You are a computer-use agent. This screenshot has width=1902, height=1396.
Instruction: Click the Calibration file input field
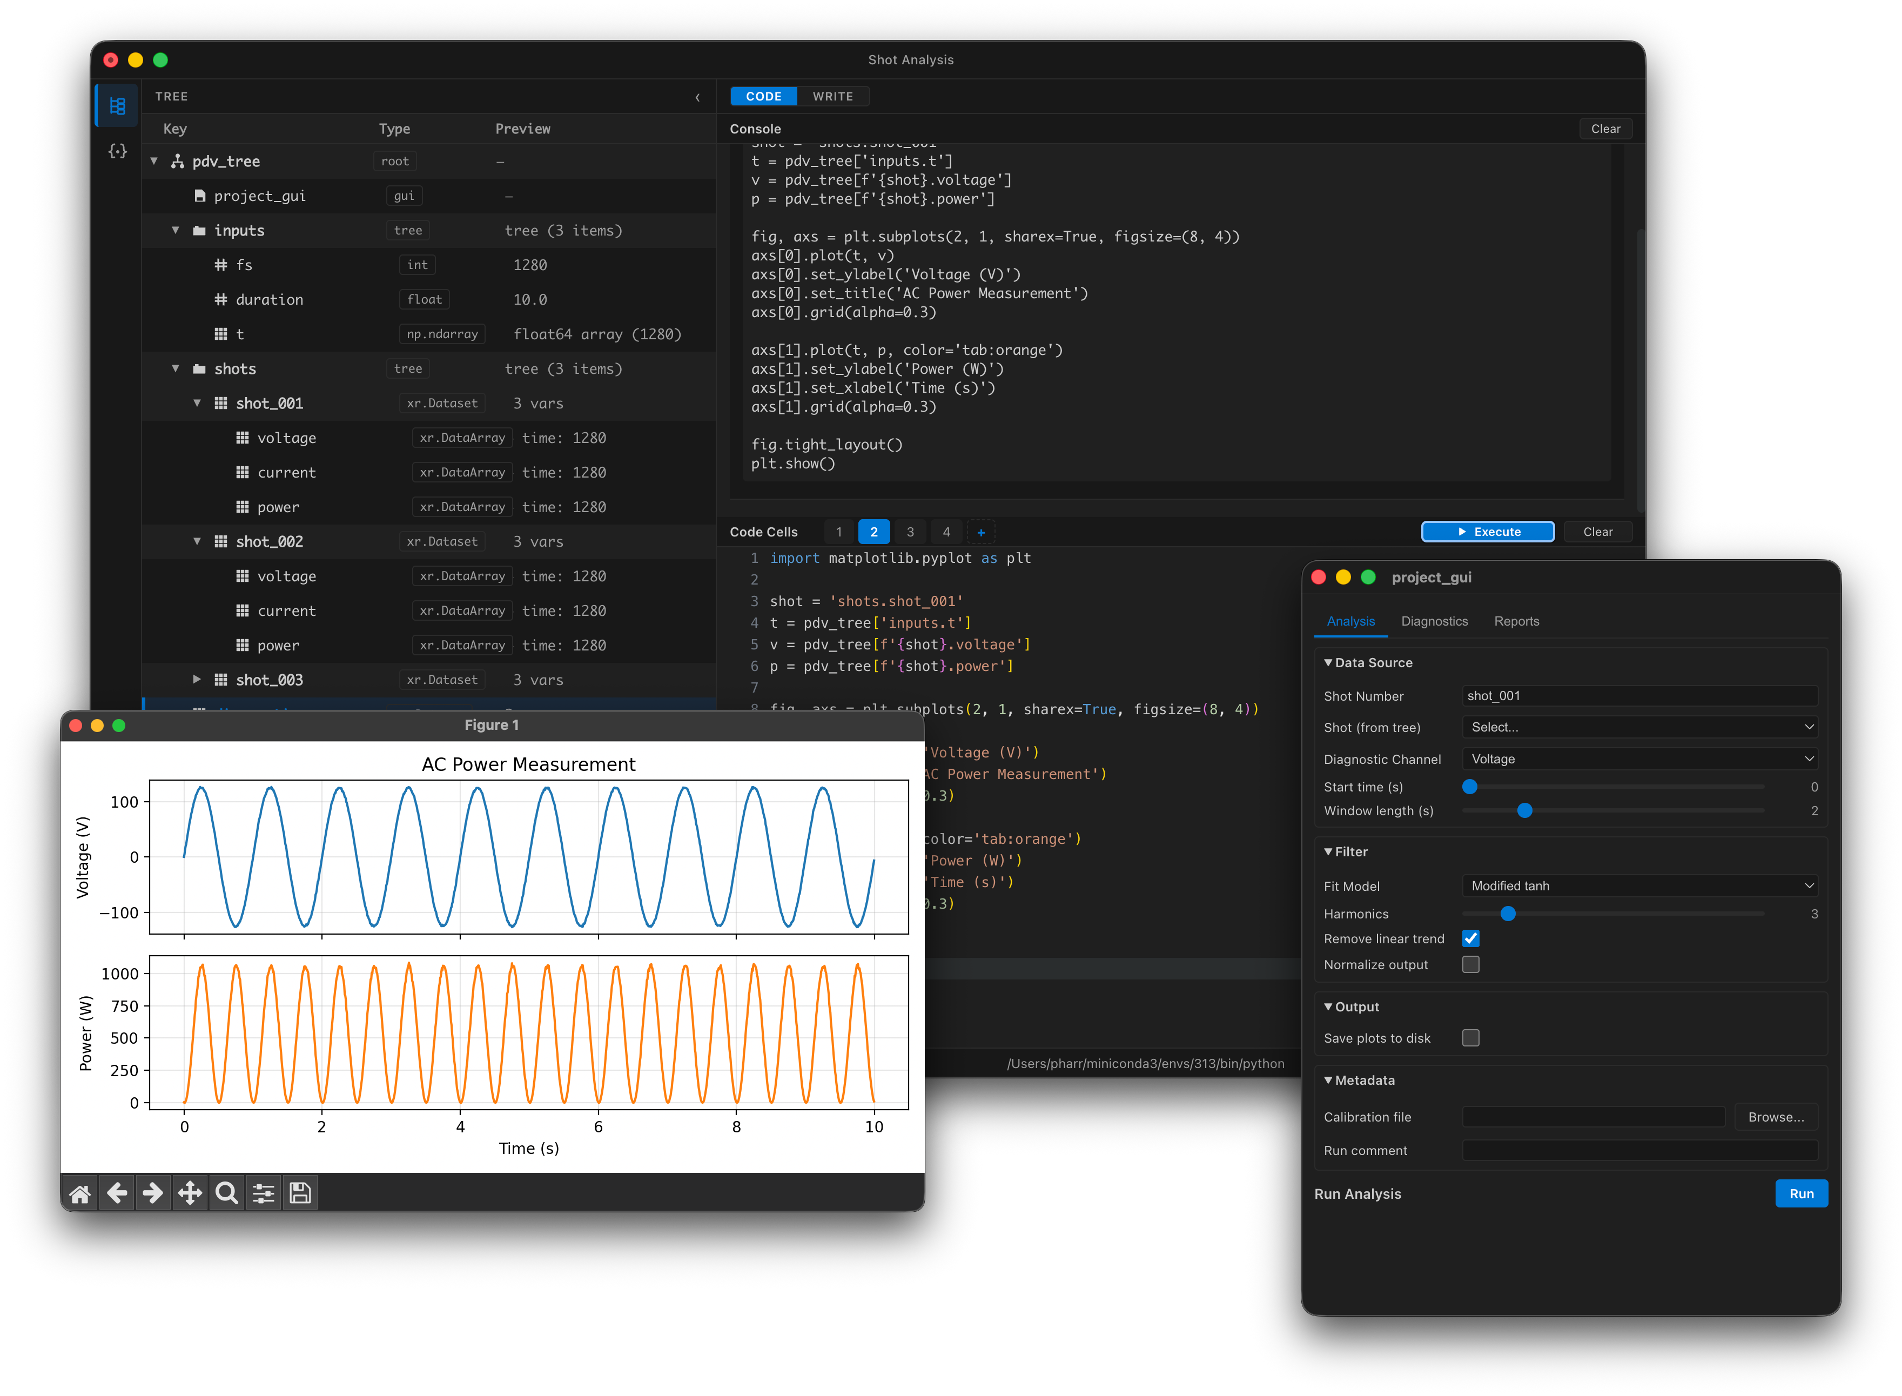(x=1594, y=1118)
